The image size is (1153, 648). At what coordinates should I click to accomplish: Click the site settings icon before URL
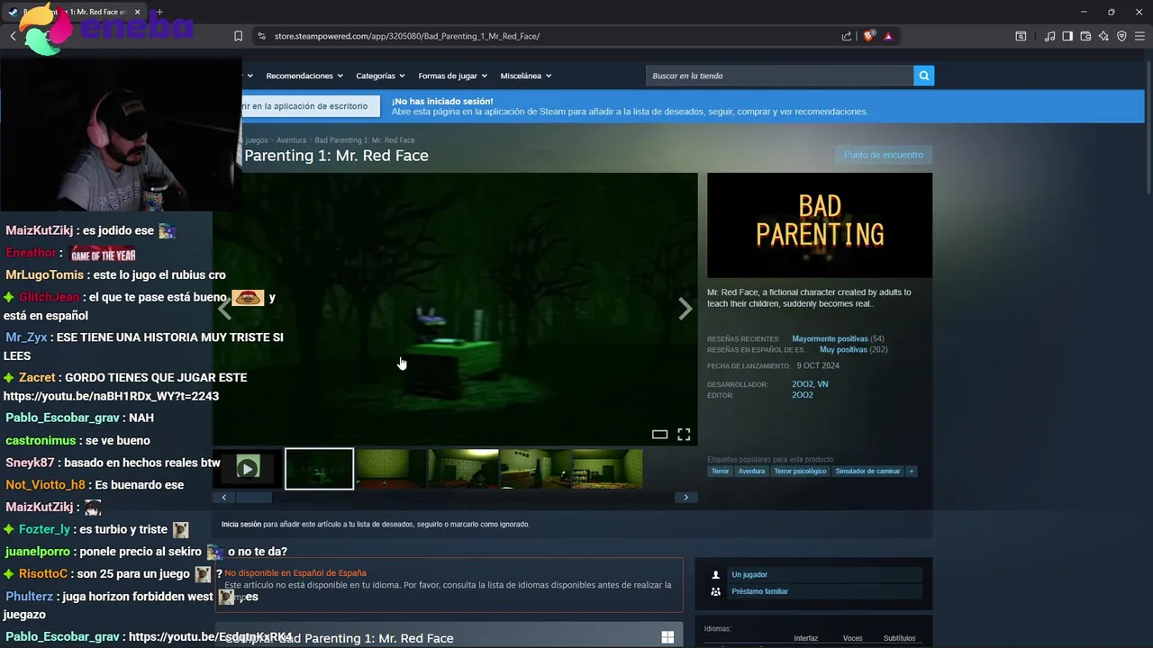tap(261, 36)
